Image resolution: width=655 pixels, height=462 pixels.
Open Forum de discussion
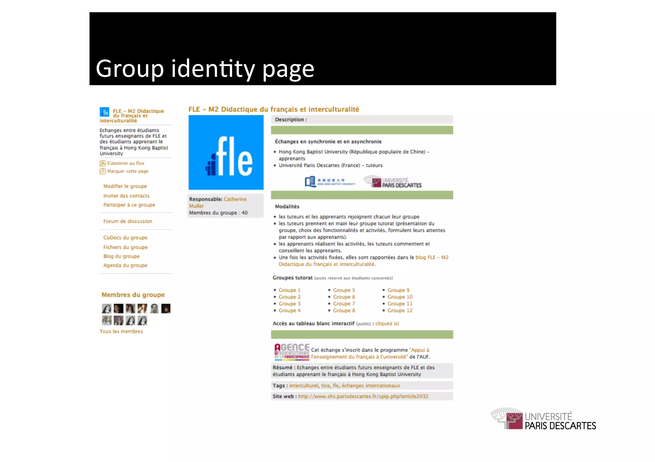[x=128, y=221]
